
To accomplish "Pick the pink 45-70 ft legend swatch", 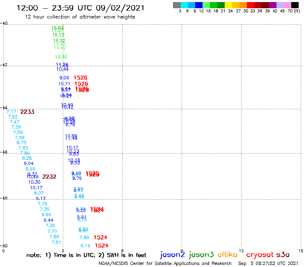I will [x=287, y=5].
